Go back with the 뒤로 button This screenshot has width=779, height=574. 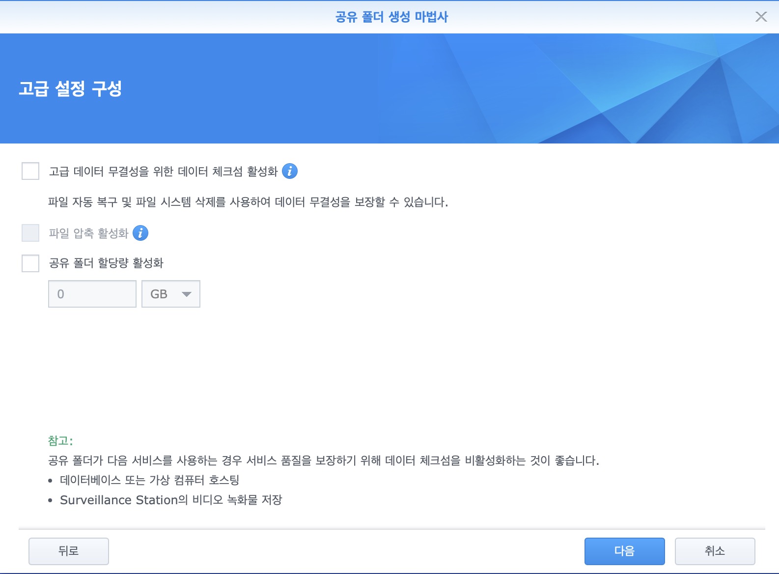coord(69,551)
